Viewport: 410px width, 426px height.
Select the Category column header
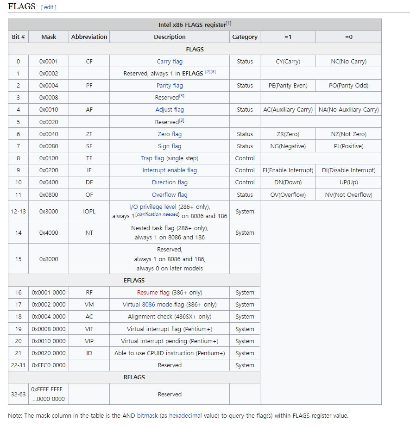(245, 37)
